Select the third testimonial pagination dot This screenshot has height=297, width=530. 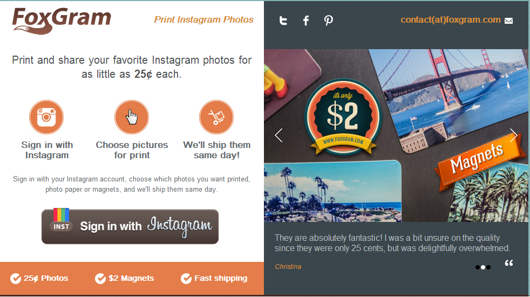(488, 267)
